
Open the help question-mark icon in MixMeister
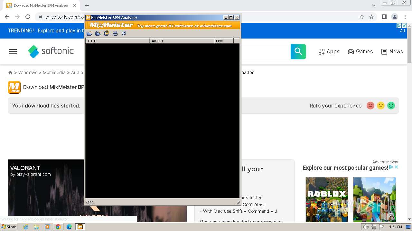(x=124, y=33)
